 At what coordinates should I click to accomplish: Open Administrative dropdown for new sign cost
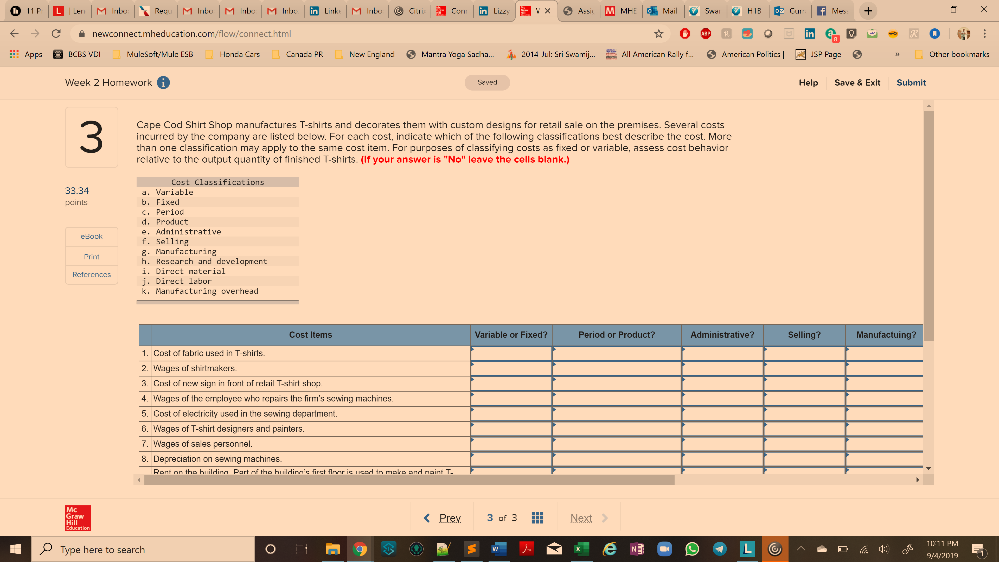pos(722,384)
